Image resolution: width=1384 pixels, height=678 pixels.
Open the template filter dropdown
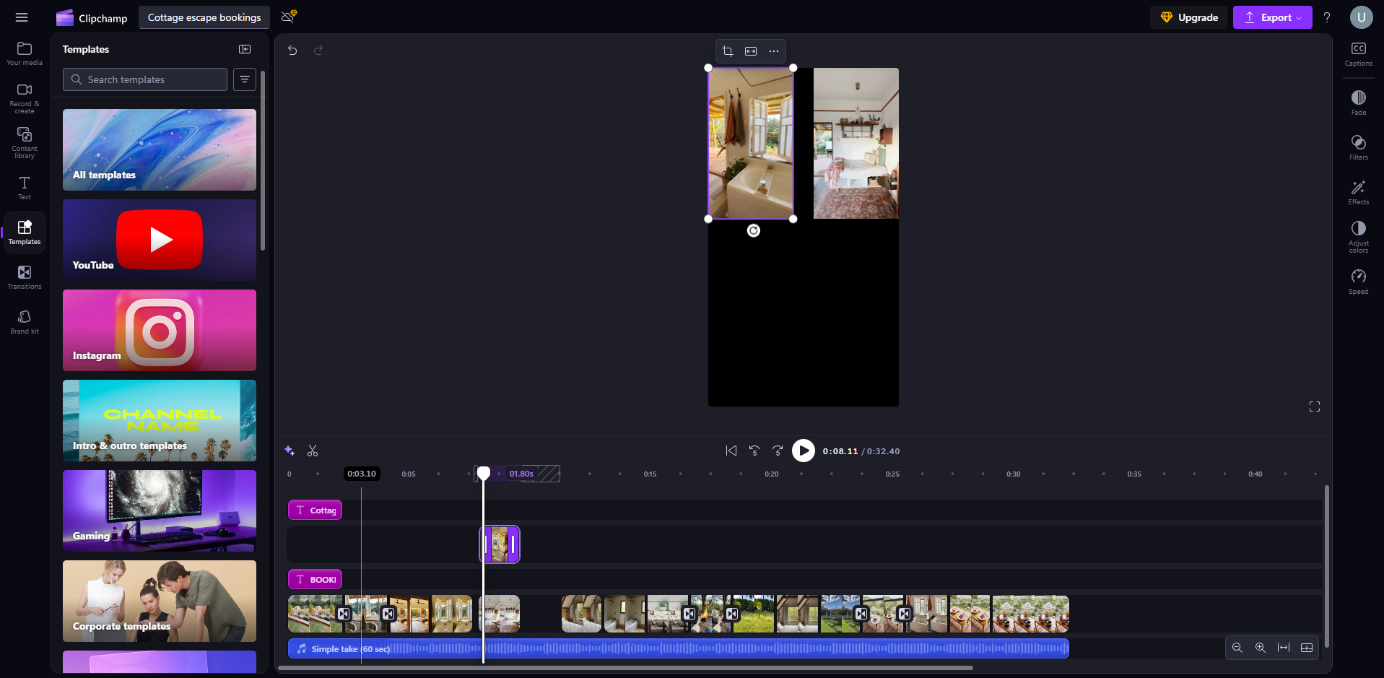coord(244,79)
